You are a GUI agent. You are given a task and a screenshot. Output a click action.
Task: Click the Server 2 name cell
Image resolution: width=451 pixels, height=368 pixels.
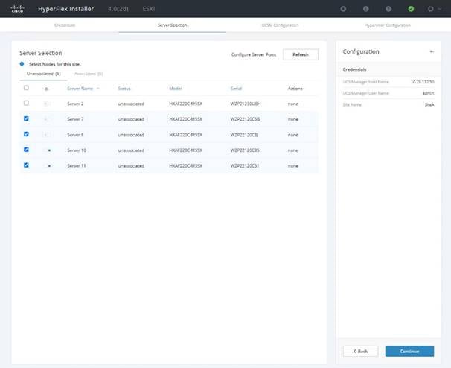click(75, 104)
